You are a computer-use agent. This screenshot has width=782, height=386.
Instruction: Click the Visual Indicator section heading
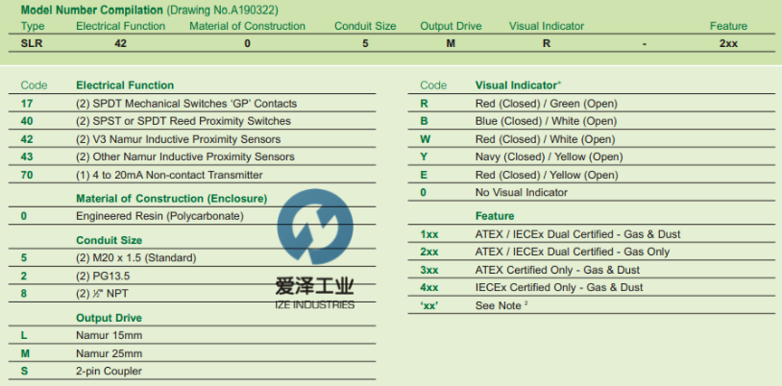(x=518, y=85)
